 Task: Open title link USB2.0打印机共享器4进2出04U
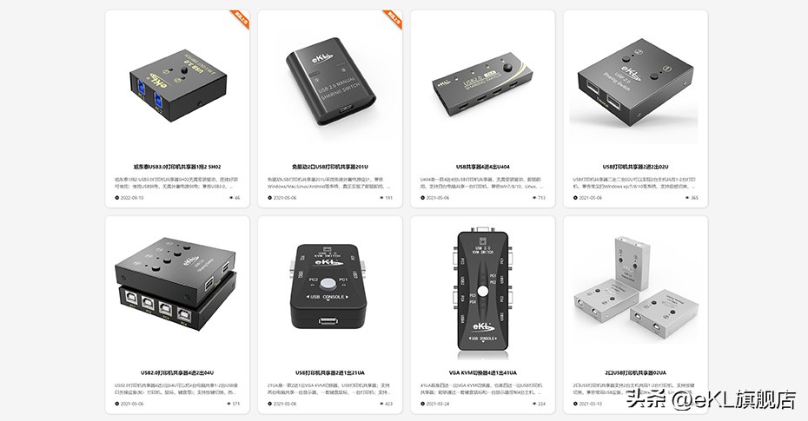point(177,372)
